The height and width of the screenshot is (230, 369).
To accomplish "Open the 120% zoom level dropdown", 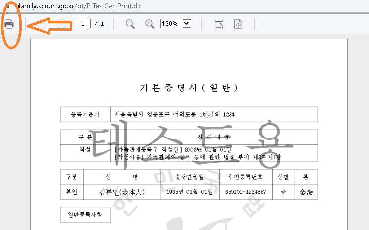I will point(176,24).
